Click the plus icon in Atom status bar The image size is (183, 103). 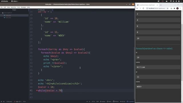click(x=1, y=102)
